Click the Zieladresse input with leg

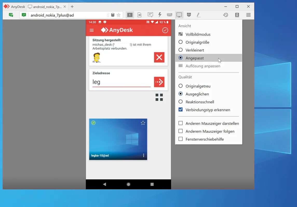tap(122, 82)
